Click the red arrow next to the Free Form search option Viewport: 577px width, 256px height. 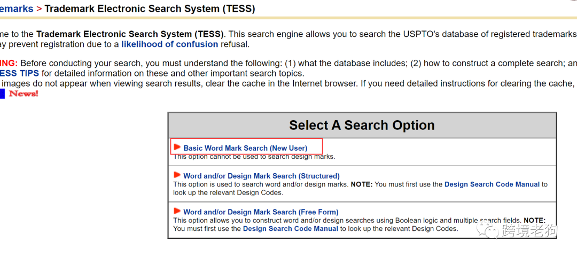(177, 211)
